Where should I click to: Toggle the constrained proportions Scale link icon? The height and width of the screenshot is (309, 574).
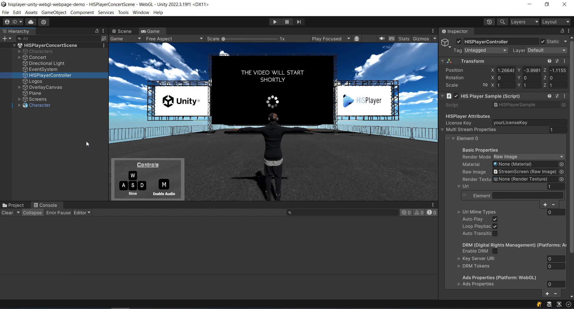click(485, 85)
